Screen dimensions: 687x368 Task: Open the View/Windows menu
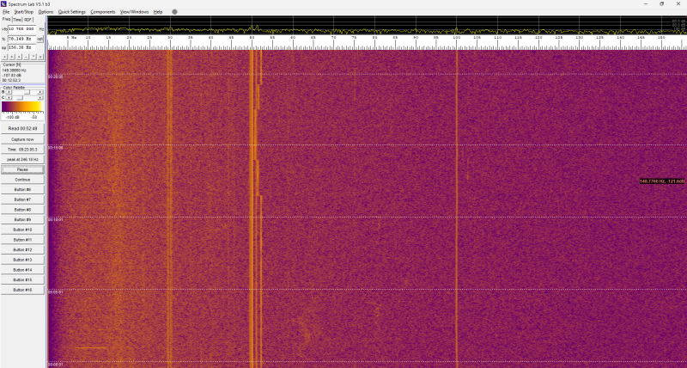(134, 12)
